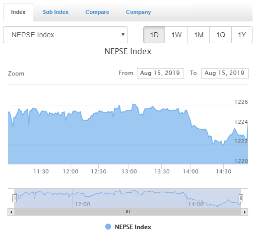This screenshot has height=237, width=256.
Task: Select the 1Y time range button
Action: click(242, 35)
